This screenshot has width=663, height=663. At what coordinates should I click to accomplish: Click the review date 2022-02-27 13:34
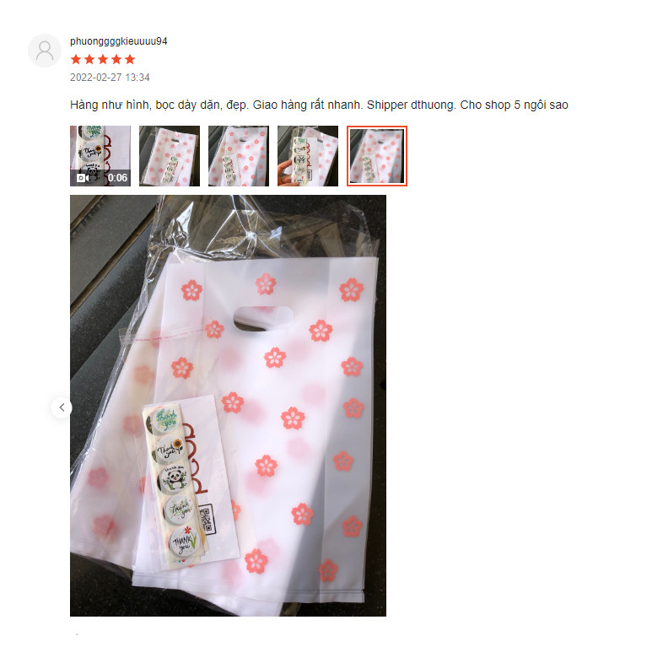point(110,78)
